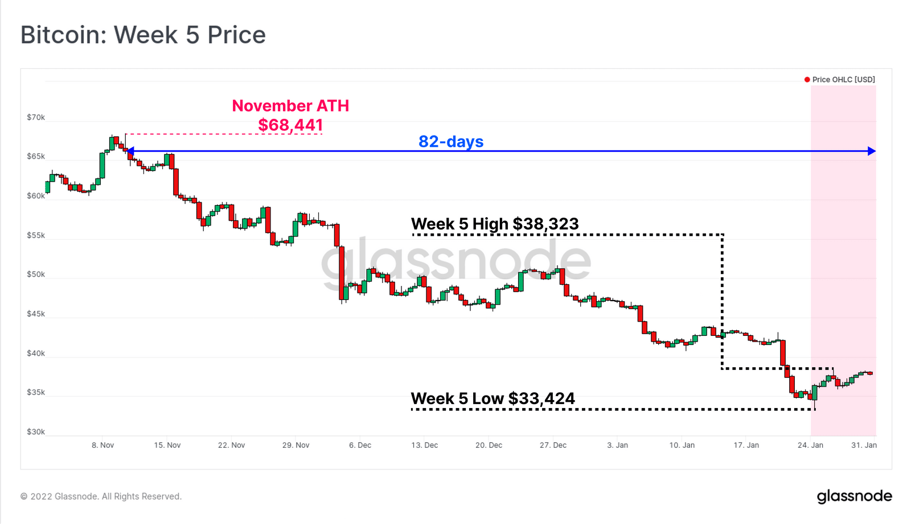911x524 pixels.
Task: Click the 24. Jan date axis label
Action: (x=810, y=445)
